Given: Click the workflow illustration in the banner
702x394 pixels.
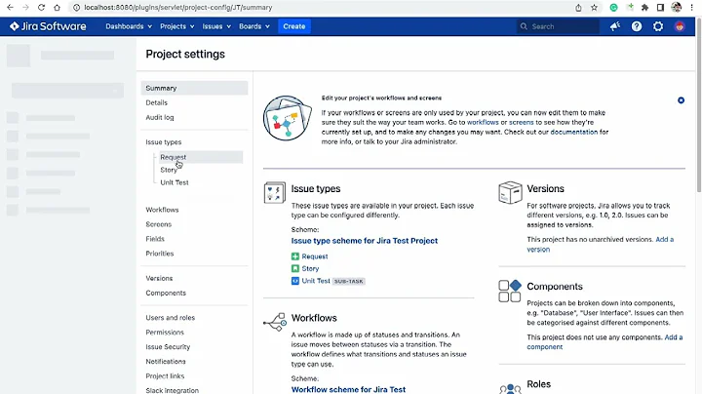Looking at the screenshot, I should click(x=288, y=118).
